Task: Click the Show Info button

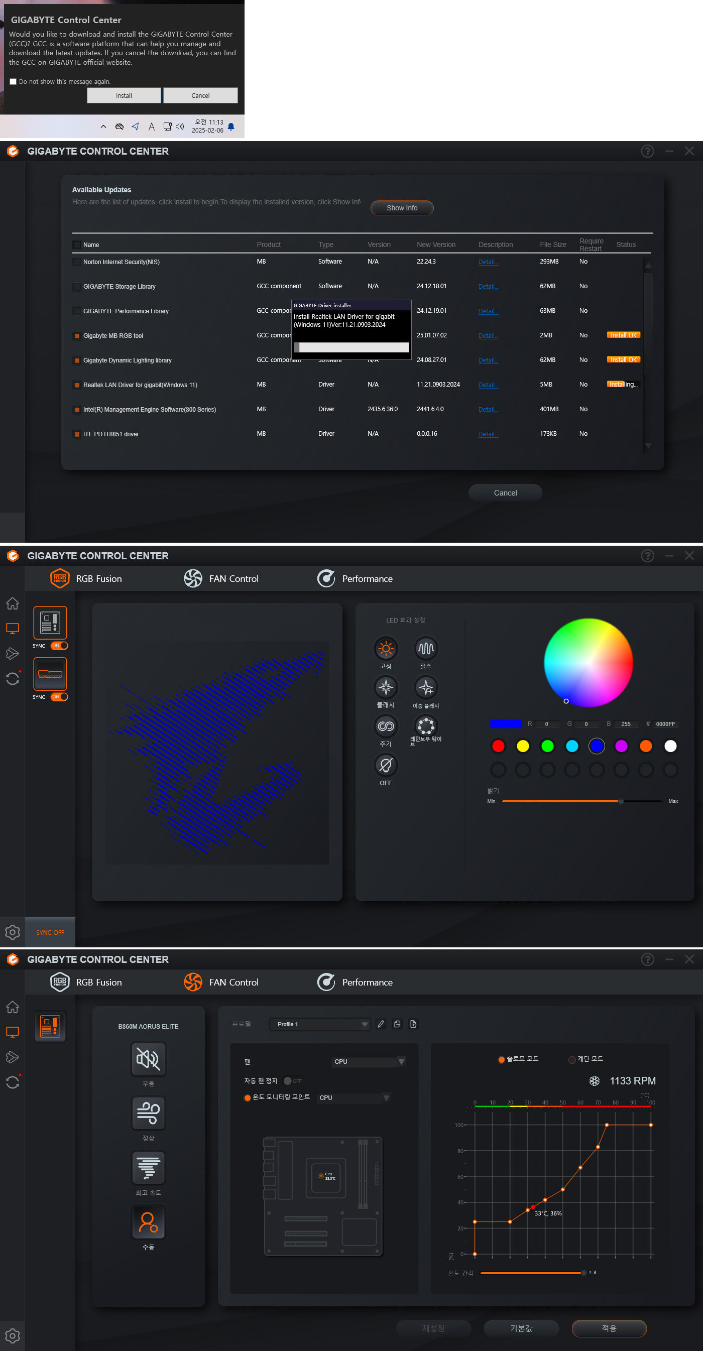Action: (x=402, y=208)
